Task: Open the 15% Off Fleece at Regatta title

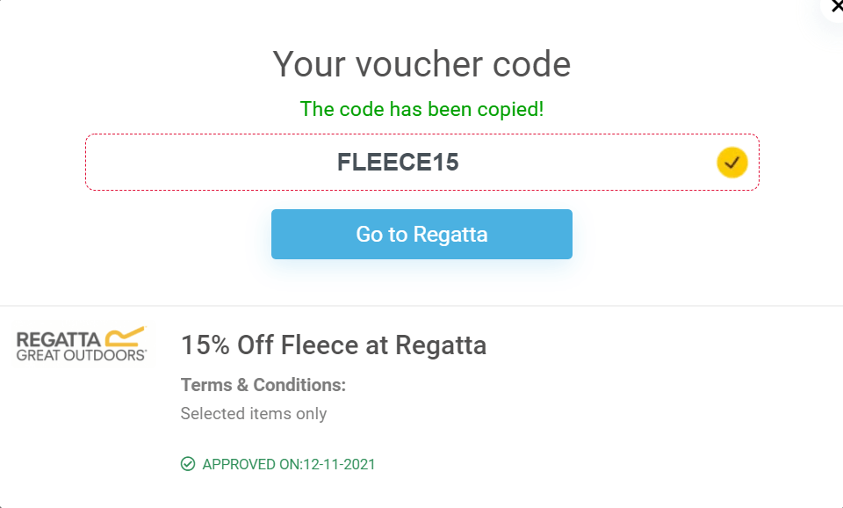Action: pos(334,345)
